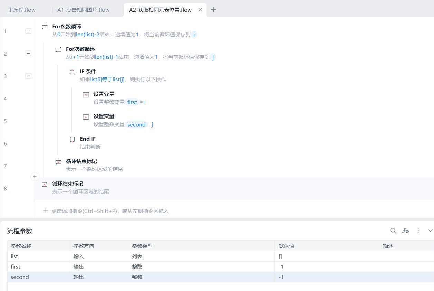
Task: Select the 循环结束标记 instruction on line 7
Action: tap(234, 165)
